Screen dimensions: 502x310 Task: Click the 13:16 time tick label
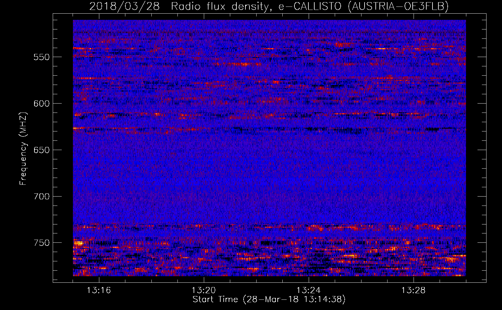point(99,290)
